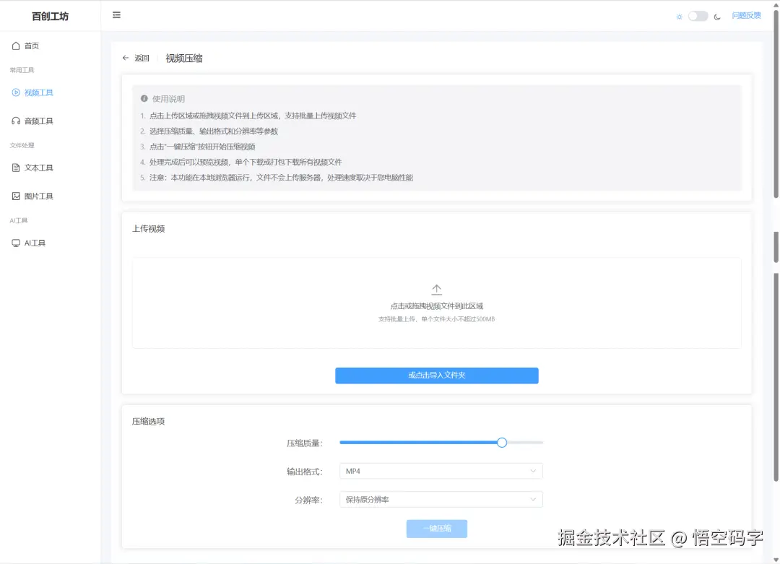Click the 图片工具 image icon
The width and height of the screenshot is (780, 564).
pyautogui.click(x=17, y=196)
